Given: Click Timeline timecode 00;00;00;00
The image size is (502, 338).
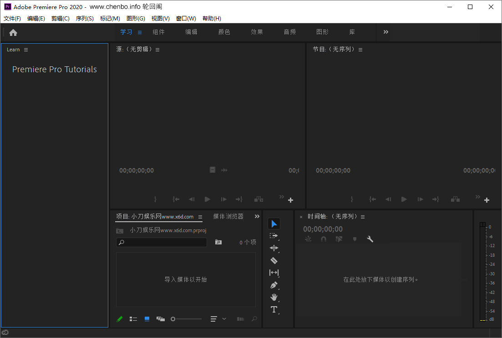Looking at the screenshot, I should (x=323, y=229).
